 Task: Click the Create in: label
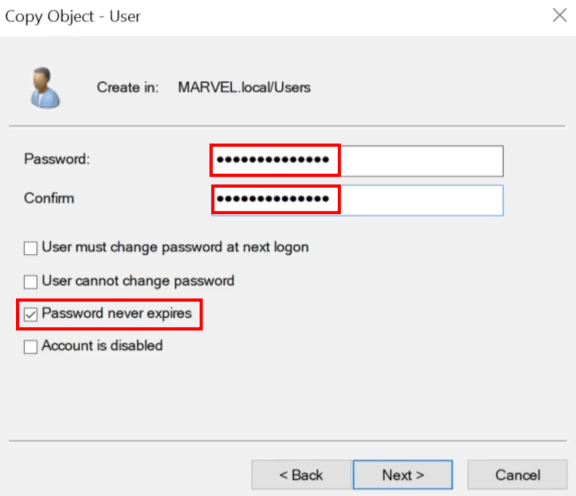coord(127,87)
